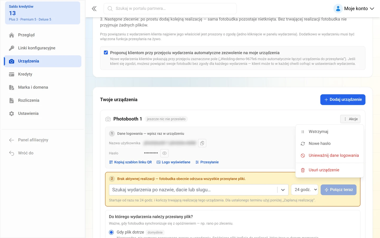Open Saldo kredytów balance card
Screen dimensions: 380x238
click(42, 13)
